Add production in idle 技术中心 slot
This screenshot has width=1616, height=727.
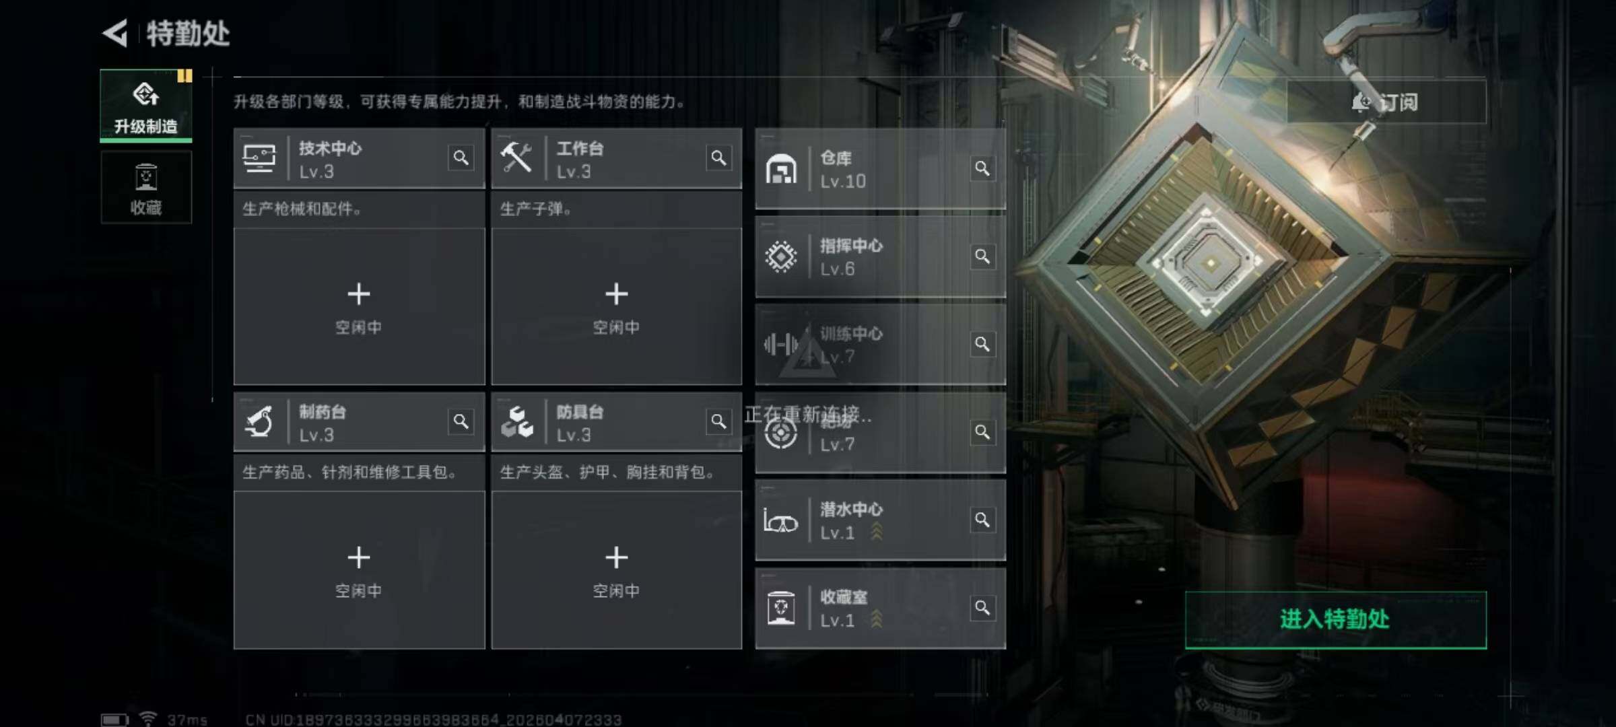pos(359,307)
